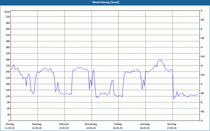Image resolution: width=210 pixels, height=131 pixels.
Task: Click the date '15.03.24'
Action: pyautogui.click(x=118, y=128)
